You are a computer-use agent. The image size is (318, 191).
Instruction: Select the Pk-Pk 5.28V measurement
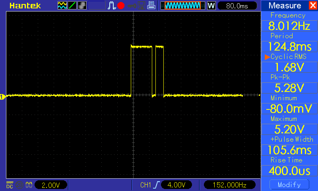289,88
